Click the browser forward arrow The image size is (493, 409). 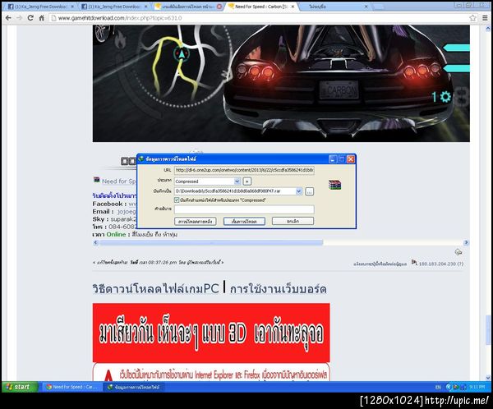click(x=20, y=18)
